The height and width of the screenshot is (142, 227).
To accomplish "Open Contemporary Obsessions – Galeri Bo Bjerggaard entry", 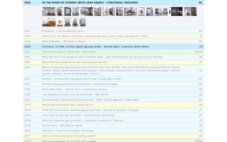I will pyautogui.click(x=113, y=100).
